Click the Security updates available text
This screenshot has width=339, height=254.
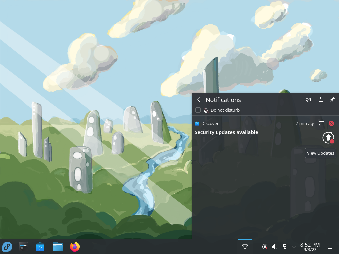pos(226,132)
